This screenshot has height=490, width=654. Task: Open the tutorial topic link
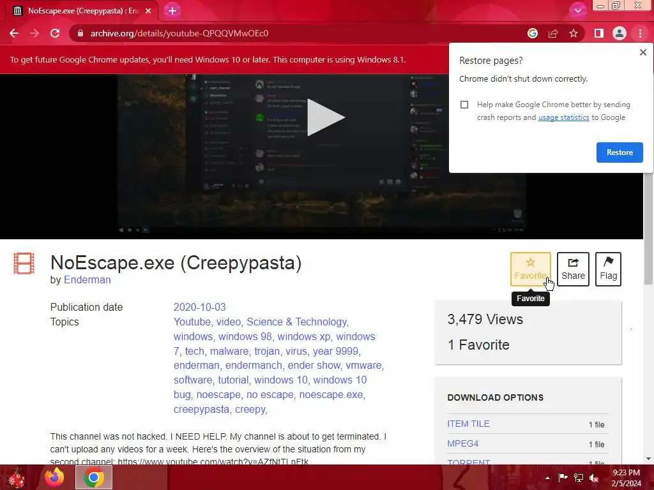click(x=233, y=380)
